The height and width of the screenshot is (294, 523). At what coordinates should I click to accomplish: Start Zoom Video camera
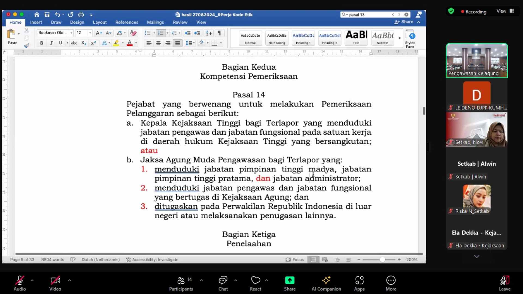(55, 283)
